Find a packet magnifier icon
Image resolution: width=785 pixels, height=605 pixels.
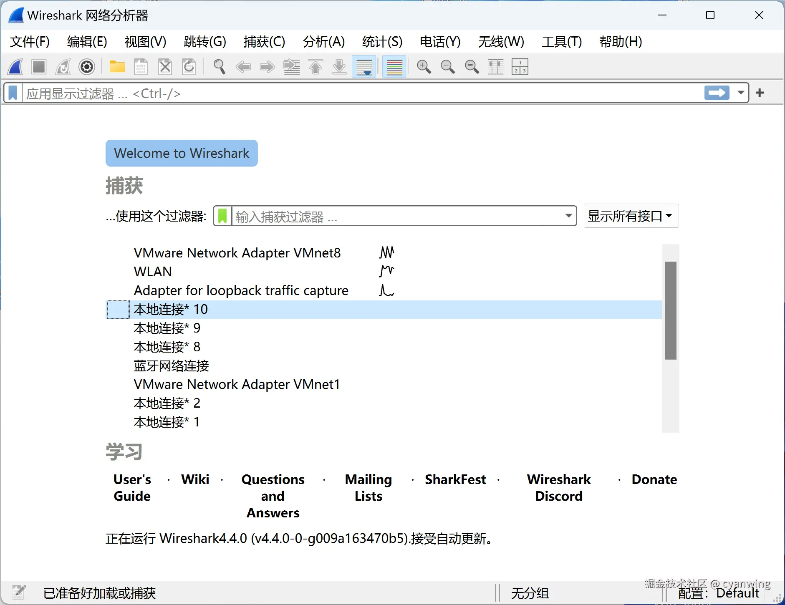pyautogui.click(x=220, y=67)
